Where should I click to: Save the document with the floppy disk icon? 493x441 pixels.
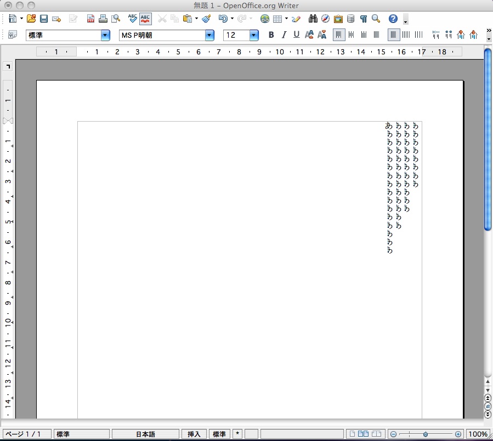(44, 19)
